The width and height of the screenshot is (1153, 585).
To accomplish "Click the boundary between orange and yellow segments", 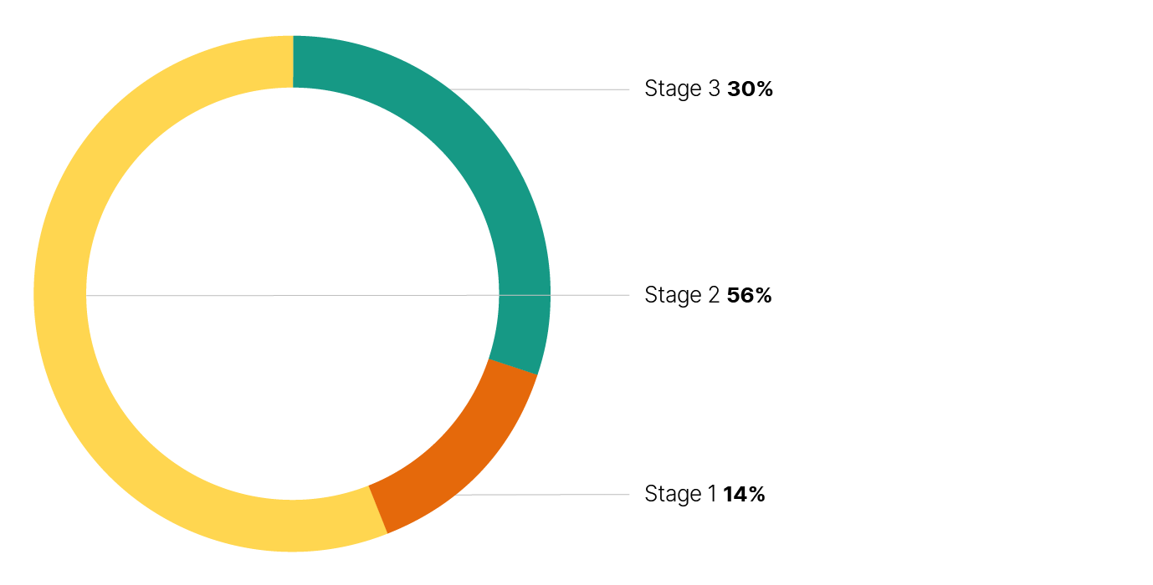I will pyautogui.click(x=378, y=509).
